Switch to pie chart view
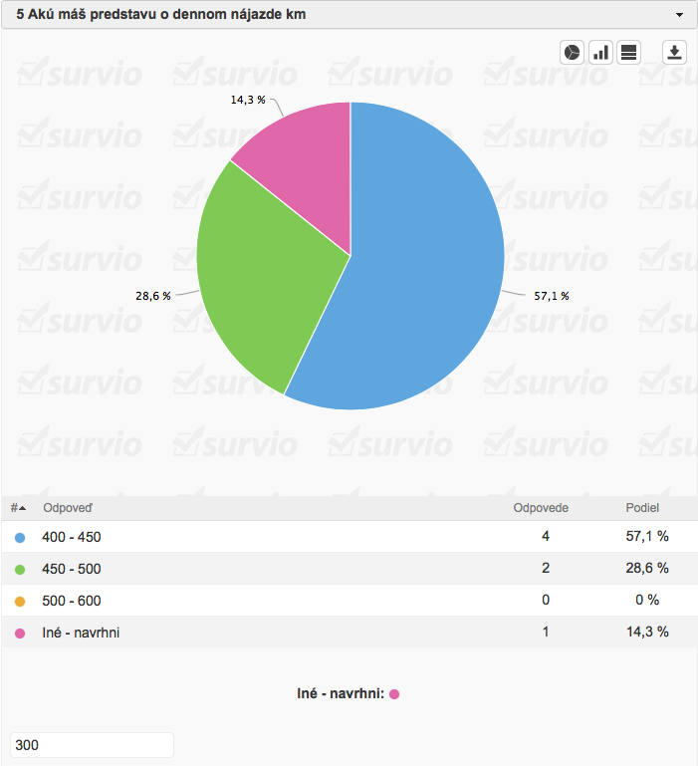The width and height of the screenshot is (698, 766). click(572, 52)
